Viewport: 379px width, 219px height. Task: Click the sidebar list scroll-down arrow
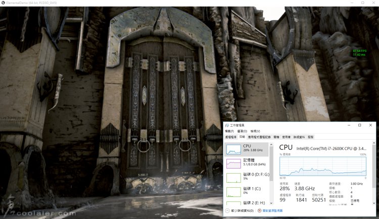coord(271,203)
